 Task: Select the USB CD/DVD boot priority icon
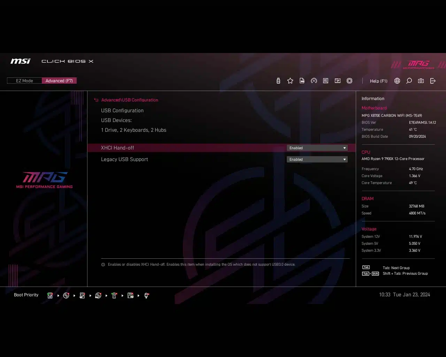click(x=98, y=296)
